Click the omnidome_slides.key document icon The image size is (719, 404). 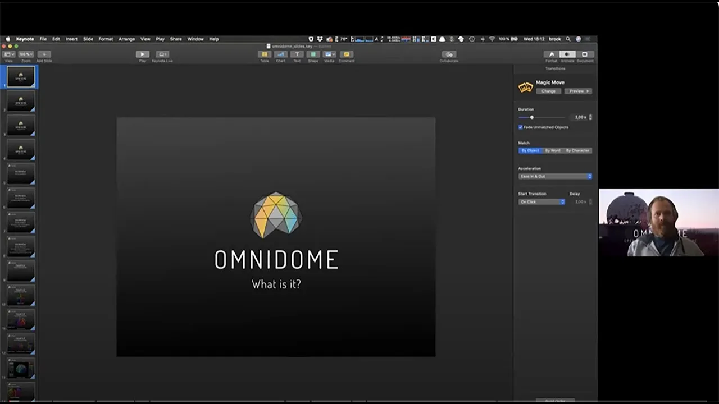click(269, 46)
